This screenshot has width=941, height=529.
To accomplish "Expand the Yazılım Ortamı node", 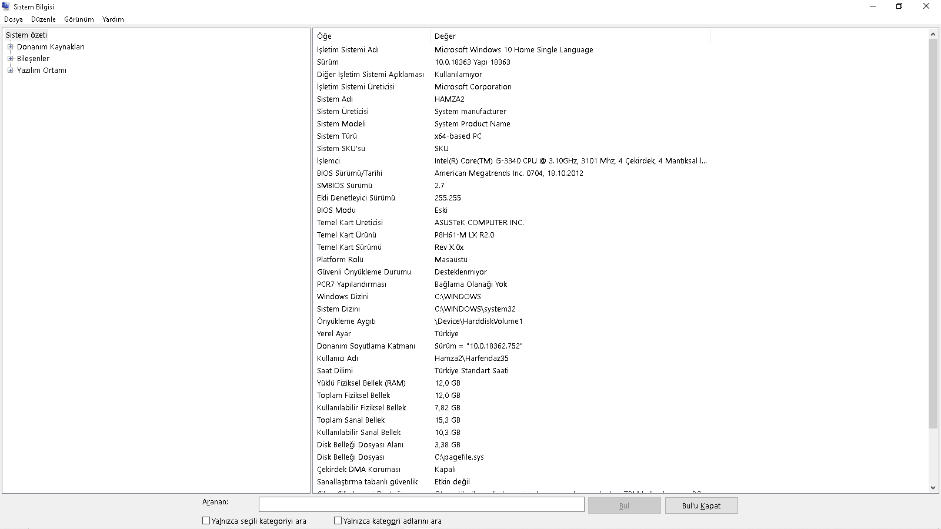I will 10,71.
